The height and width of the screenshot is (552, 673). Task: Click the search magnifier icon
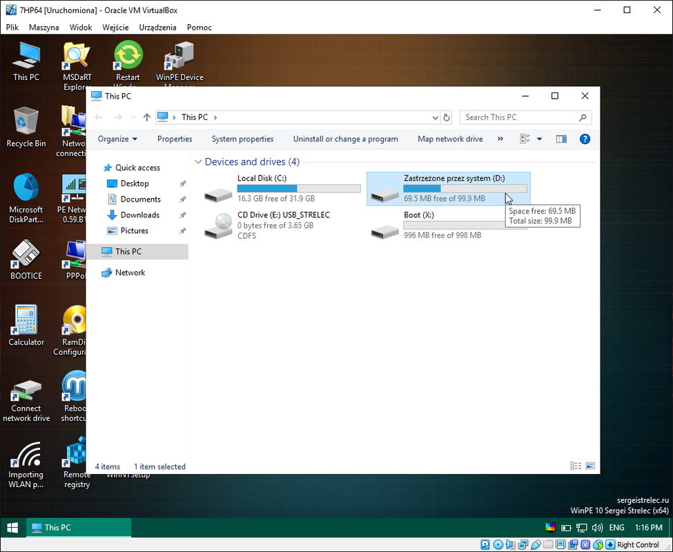583,117
